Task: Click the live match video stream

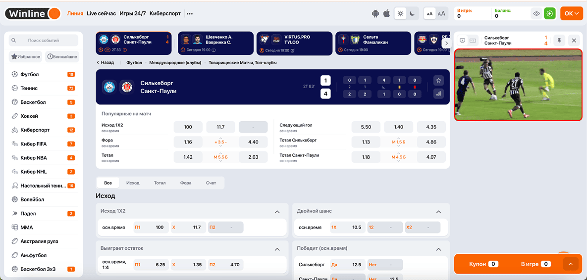Action: [518, 85]
